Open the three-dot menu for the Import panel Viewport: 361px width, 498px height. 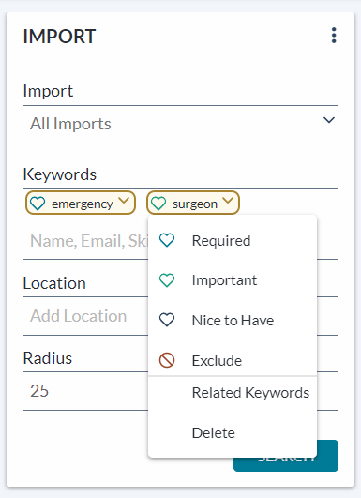[x=334, y=36]
